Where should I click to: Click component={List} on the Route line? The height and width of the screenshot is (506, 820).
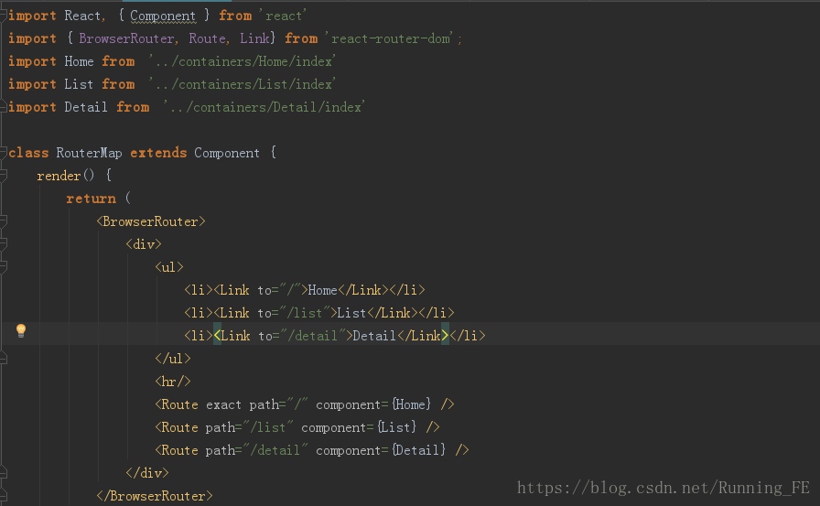pyautogui.click(x=359, y=427)
